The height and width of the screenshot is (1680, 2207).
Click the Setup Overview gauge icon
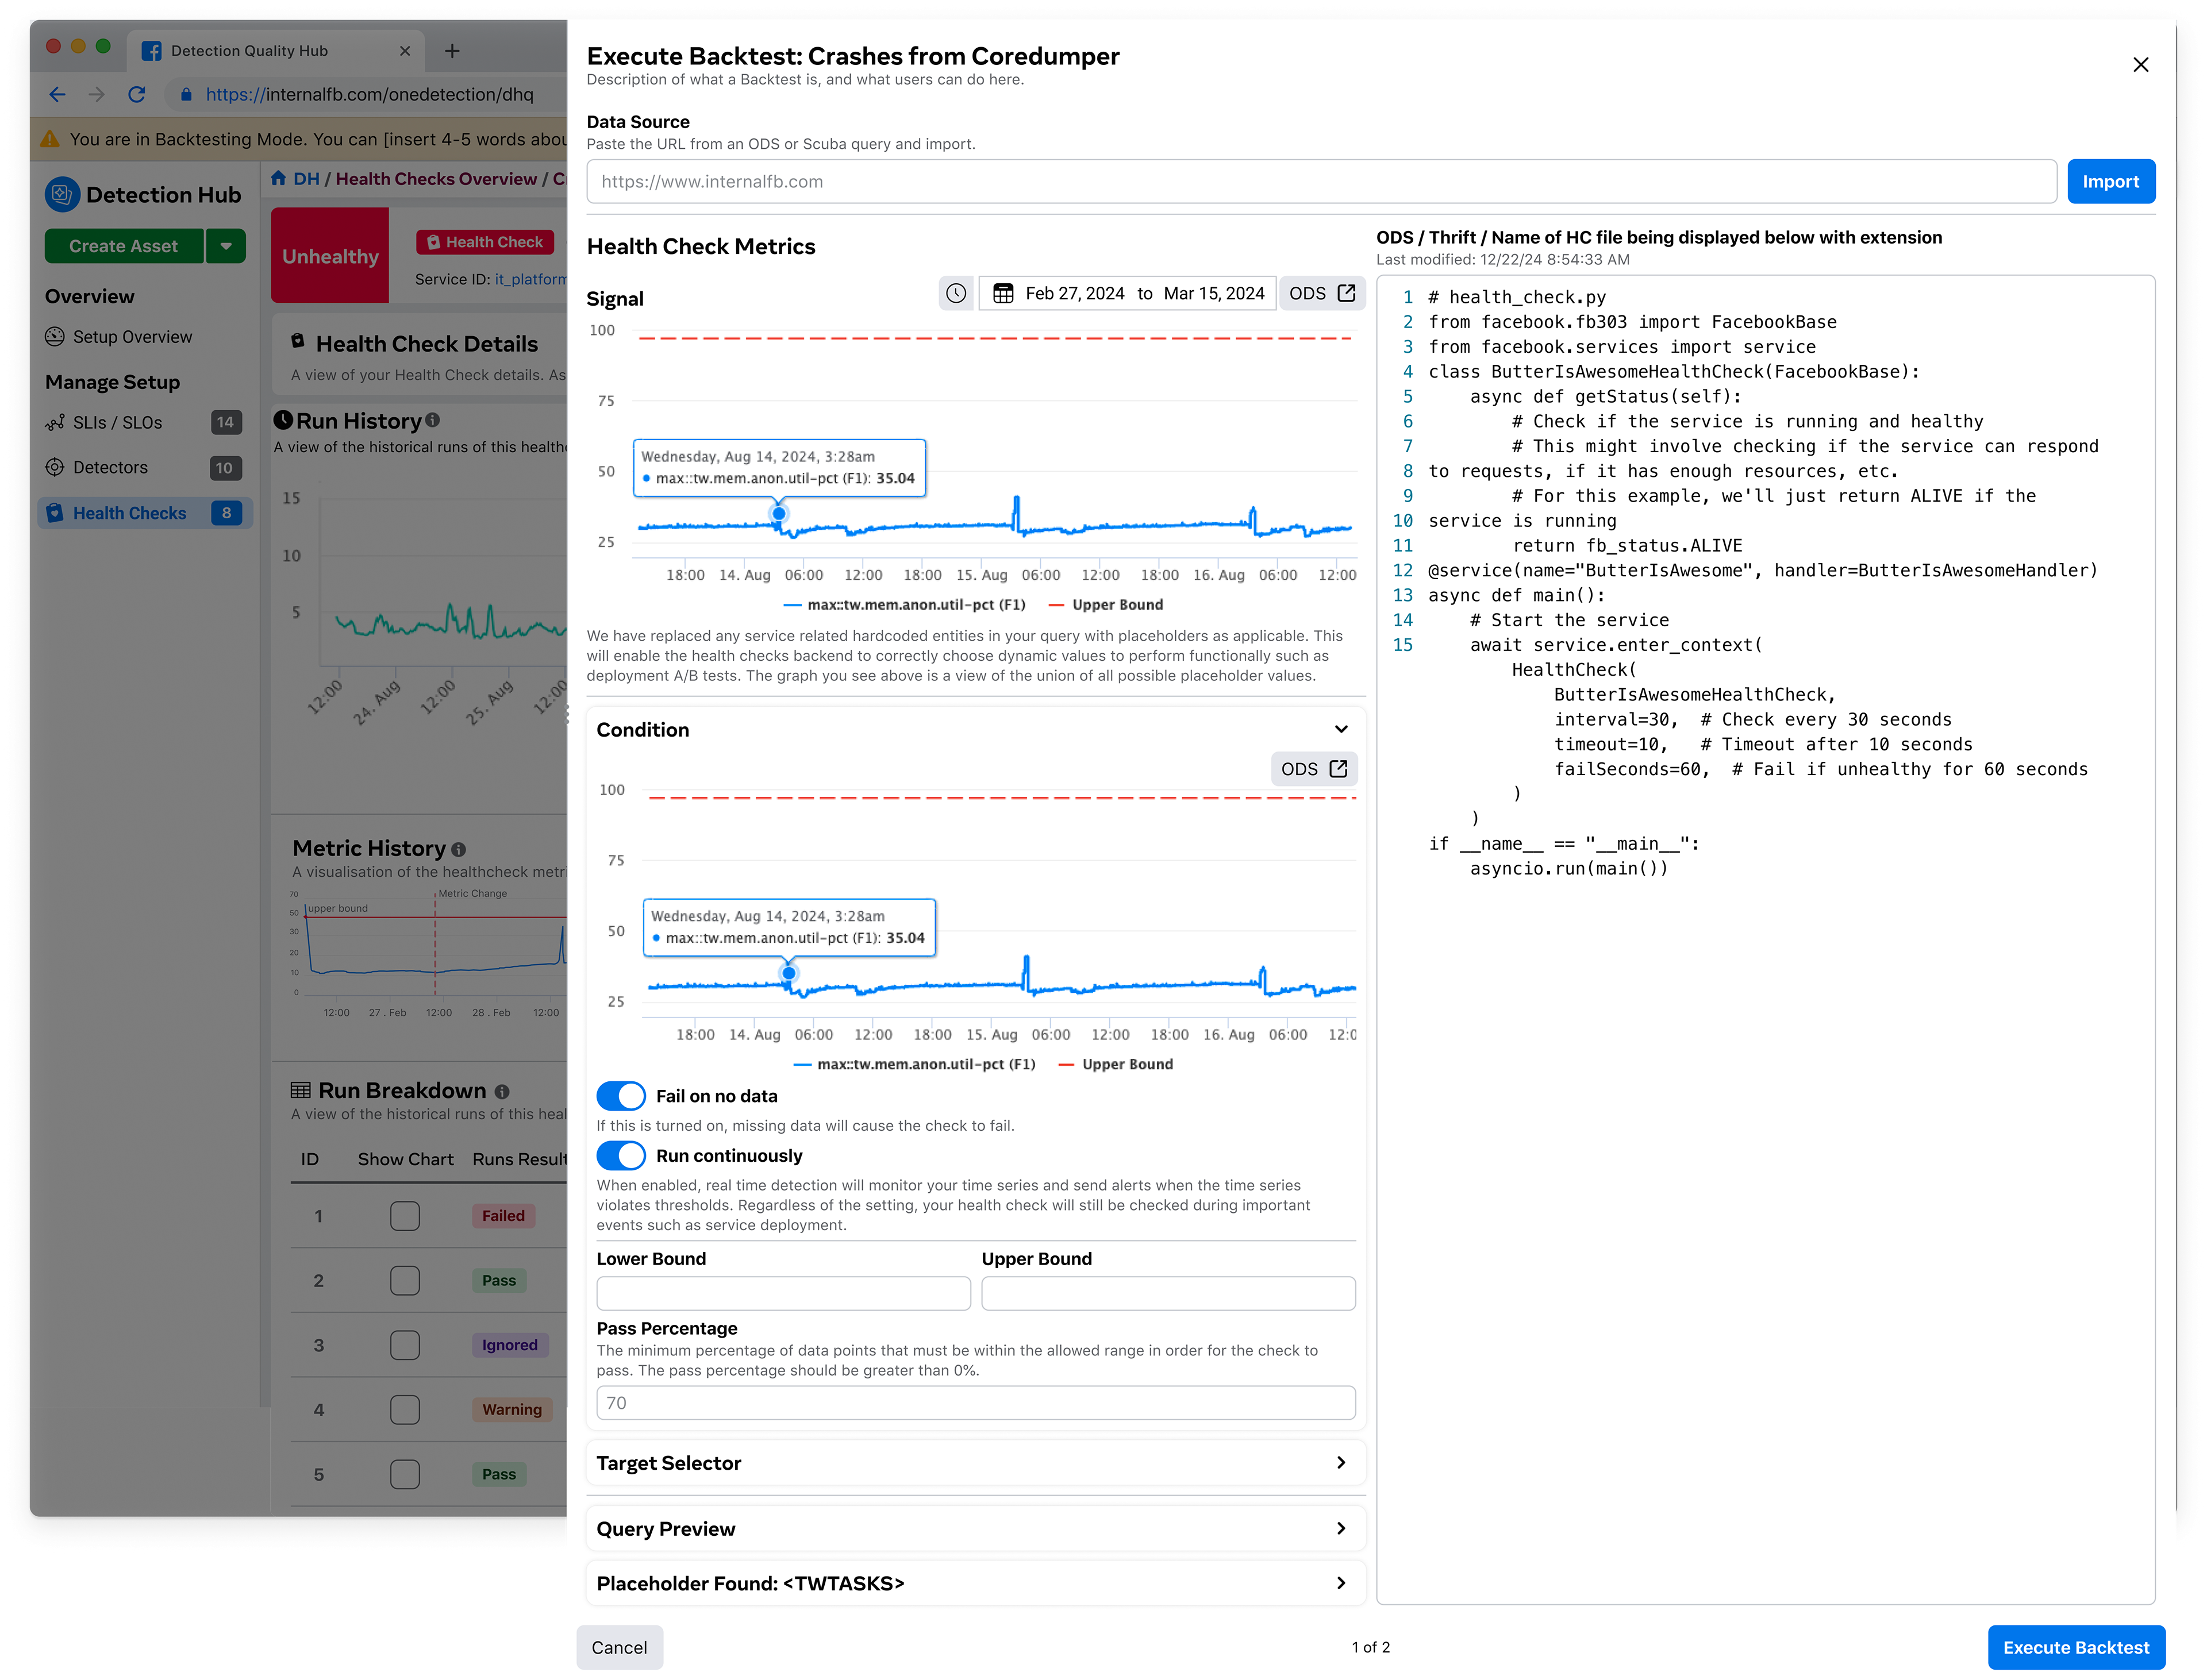click(55, 337)
